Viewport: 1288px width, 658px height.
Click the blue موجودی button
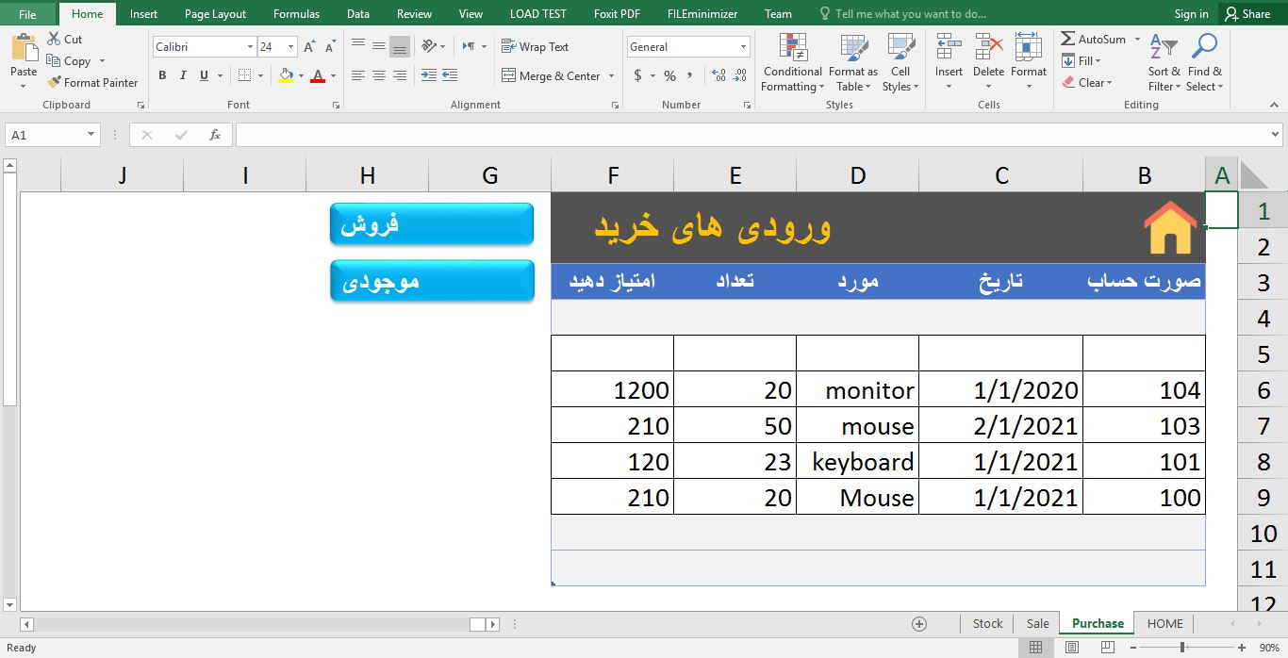(x=432, y=281)
